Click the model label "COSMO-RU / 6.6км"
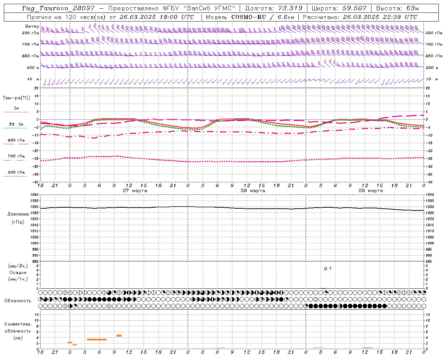Image resolution: width=444 pixels, height=355 pixels. pos(263,17)
